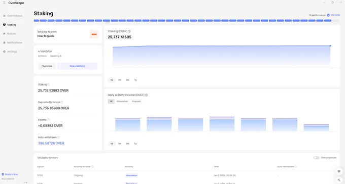Click the Settings gear icon
The height and width of the screenshot is (184, 345).
click(4, 52)
